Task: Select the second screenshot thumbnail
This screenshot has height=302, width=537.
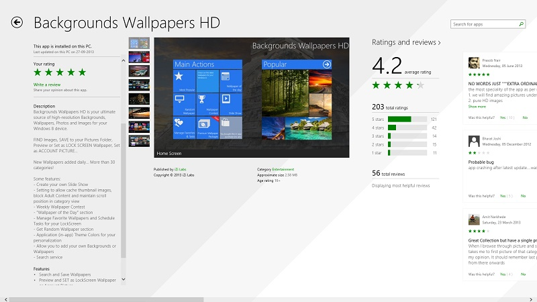Action: pos(139,57)
